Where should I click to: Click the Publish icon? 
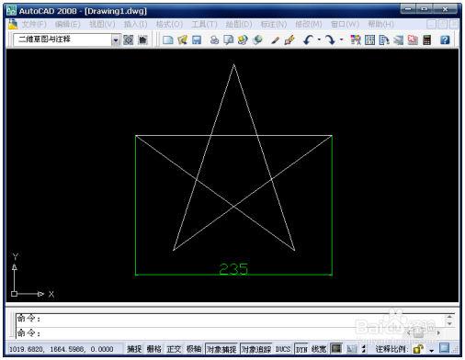click(x=243, y=39)
